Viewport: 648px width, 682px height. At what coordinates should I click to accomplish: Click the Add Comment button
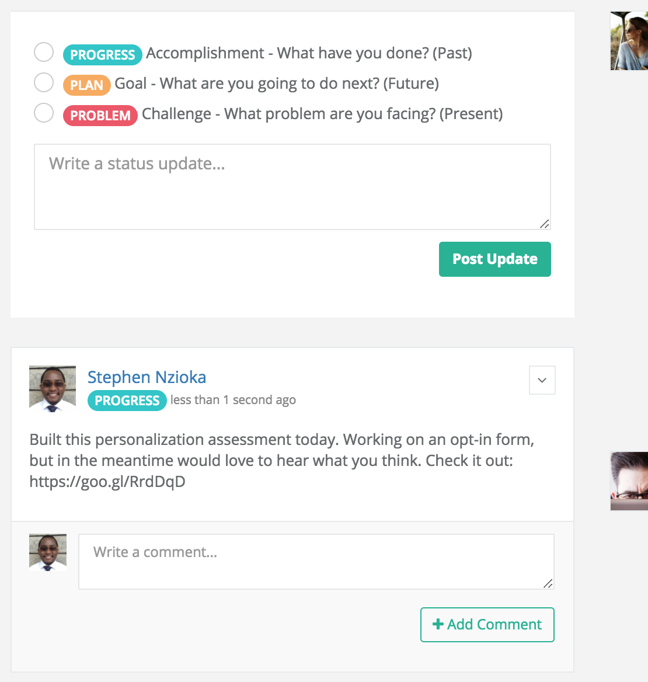click(487, 625)
